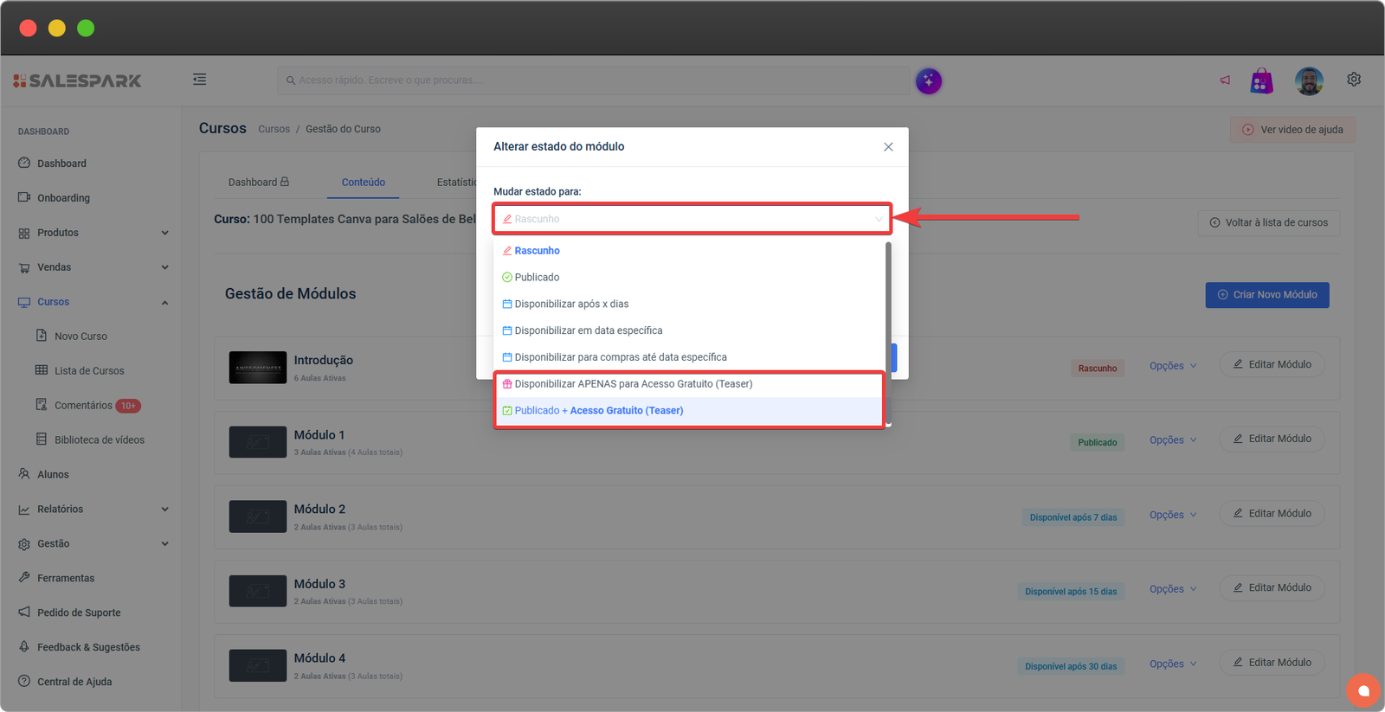Open Opções dropdown for Módulo 2
Screen dimensions: 1385x712
click(1172, 515)
